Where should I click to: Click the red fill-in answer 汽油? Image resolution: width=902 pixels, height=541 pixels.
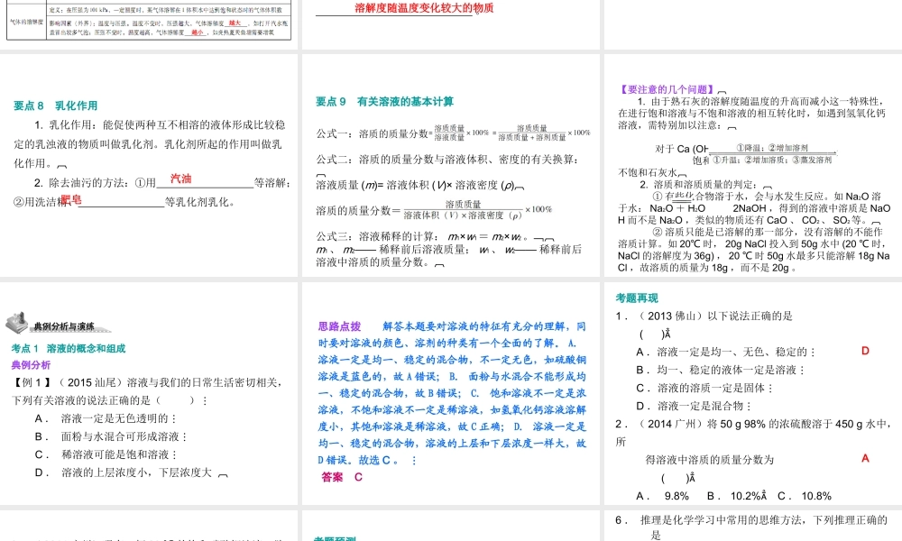(180, 179)
